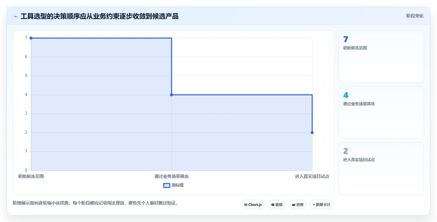Screen dimensions: 437x222
Task: Click the y-axis tick label 1
Action: (x=26, y=151)
